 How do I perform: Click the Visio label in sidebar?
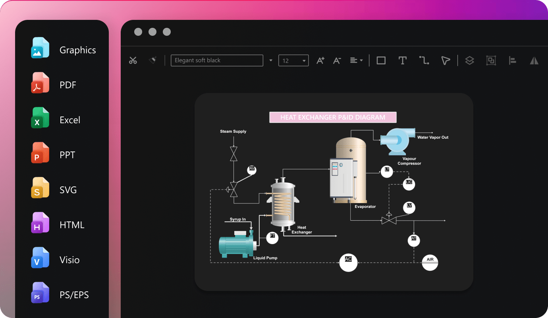click(x=69, y=260)
